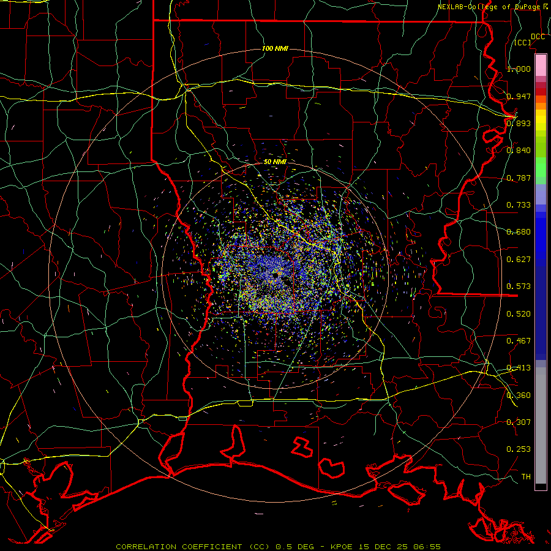This screenshot has width=551, height=551.
Task: Select the 0.467 scale value
Action: click(x=519, y=341)
